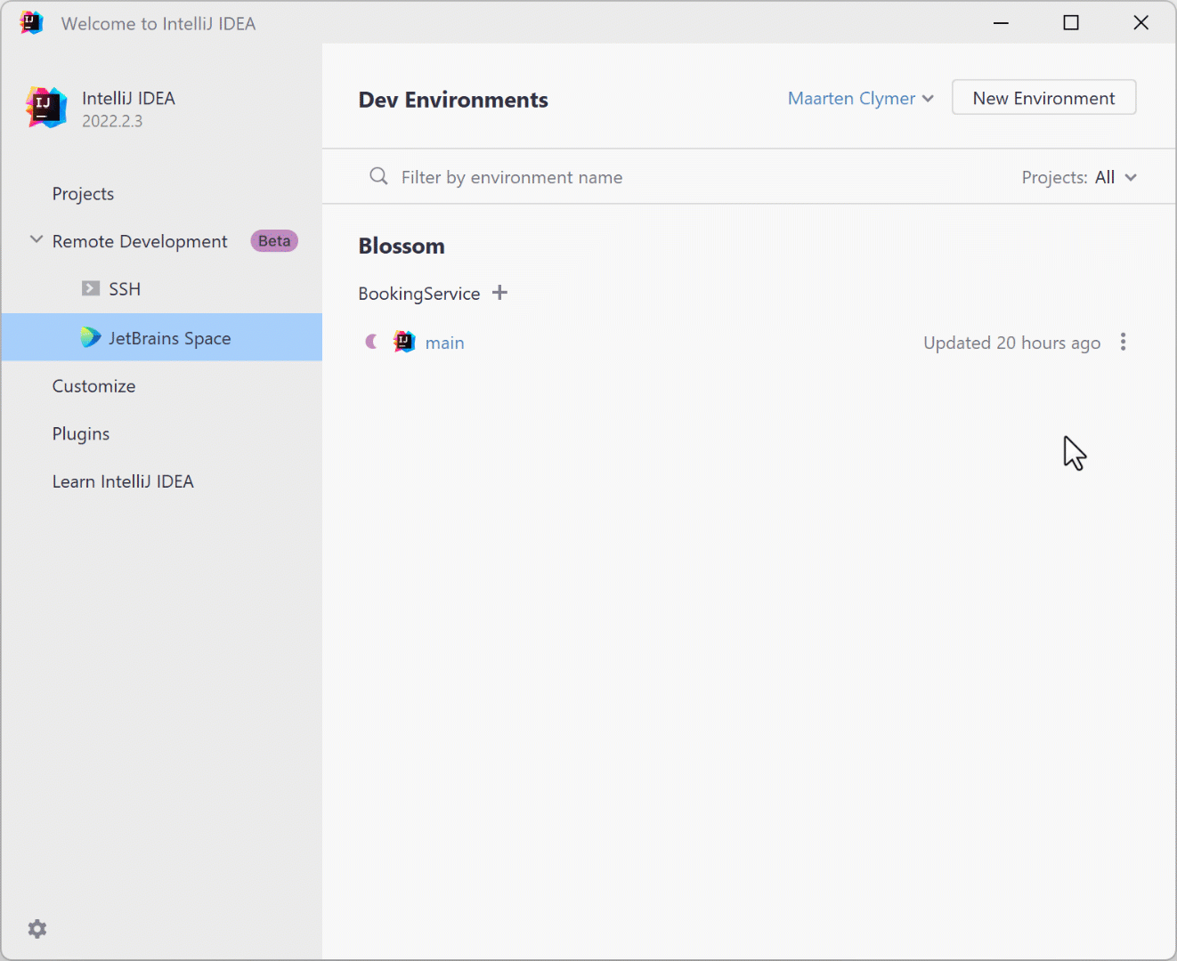Click the IntelliJ IDEA logo in sidebar

[x=46, y=108]
